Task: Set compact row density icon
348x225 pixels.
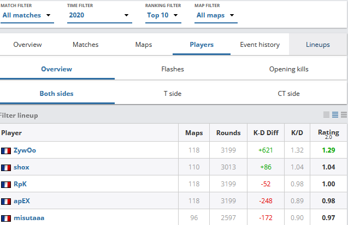Action: coord(326,114)
